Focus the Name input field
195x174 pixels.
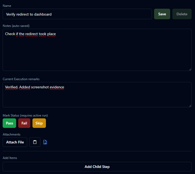coord(77,14)
